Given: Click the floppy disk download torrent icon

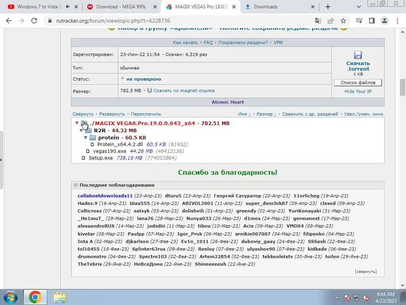Looking at the screenshot, I should 358,55.
